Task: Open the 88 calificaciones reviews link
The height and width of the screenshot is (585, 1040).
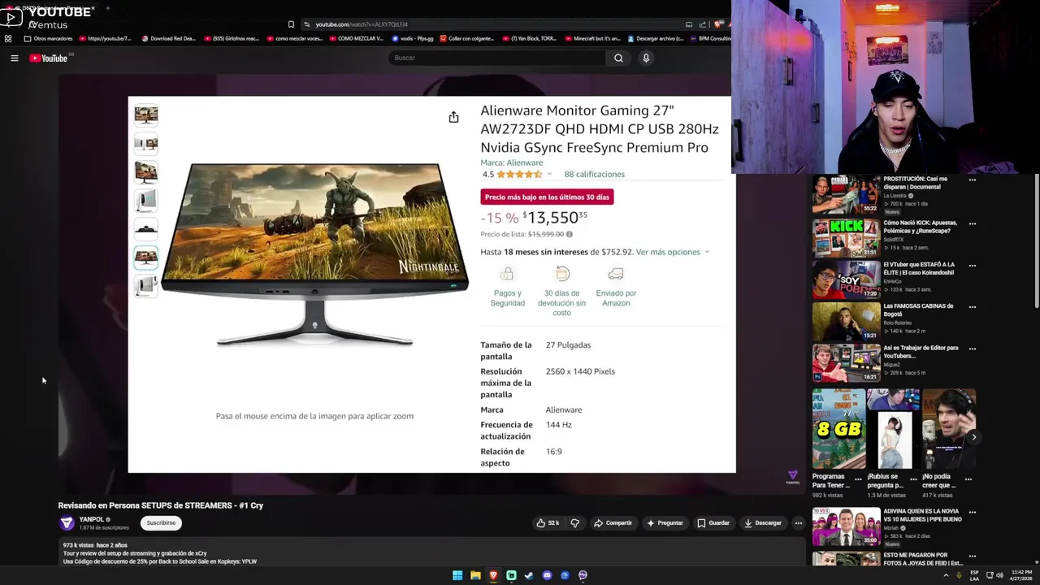Action: (594, 174)
